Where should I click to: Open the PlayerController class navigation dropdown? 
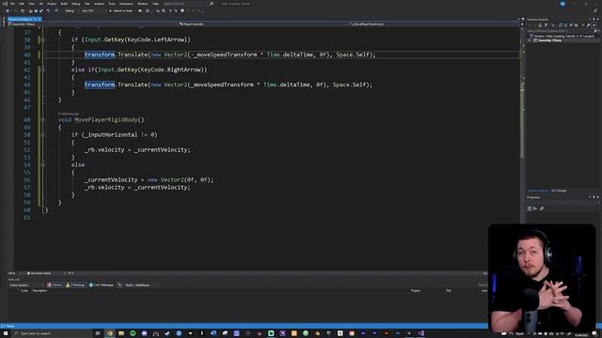[x=263, y=24]
